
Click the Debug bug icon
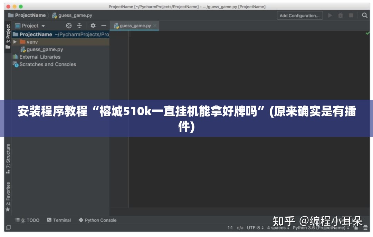point(341,16)
